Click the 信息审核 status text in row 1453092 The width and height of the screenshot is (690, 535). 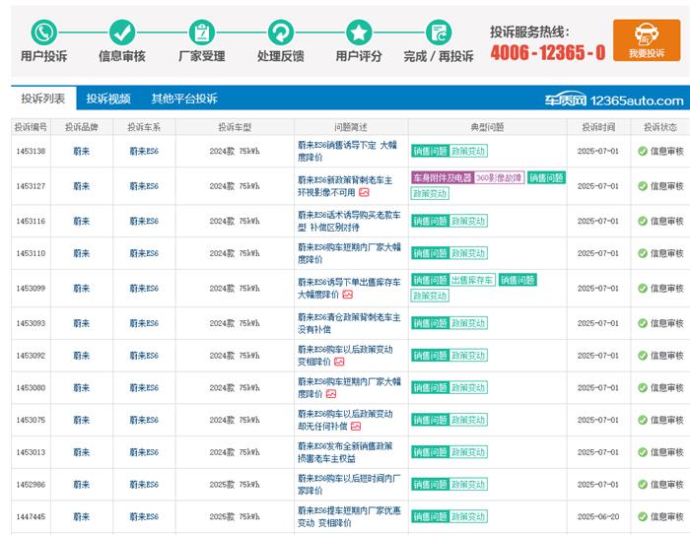[667, 356]
